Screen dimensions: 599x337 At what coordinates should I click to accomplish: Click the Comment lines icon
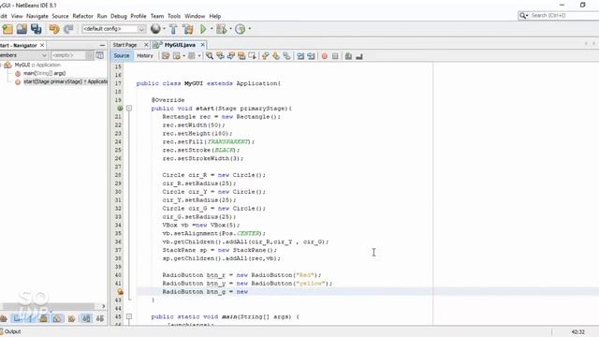click(x=348, y=56)
